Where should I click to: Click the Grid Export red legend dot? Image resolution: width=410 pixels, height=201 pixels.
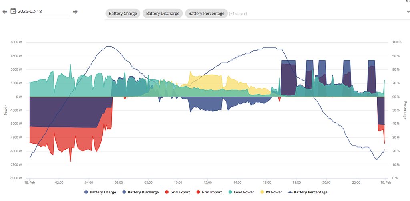click(166, 192)
